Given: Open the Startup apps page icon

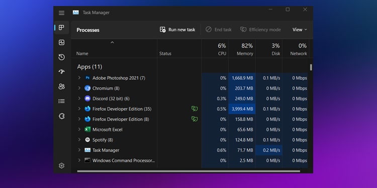Looking at the screenshot, I should tap(61, 72).
